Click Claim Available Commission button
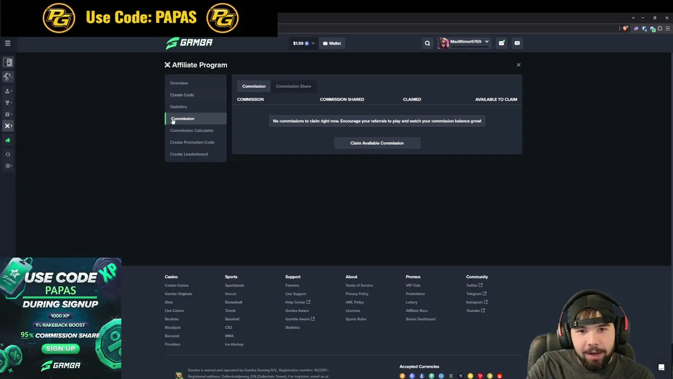673x379 pixels. click(377, 143)
